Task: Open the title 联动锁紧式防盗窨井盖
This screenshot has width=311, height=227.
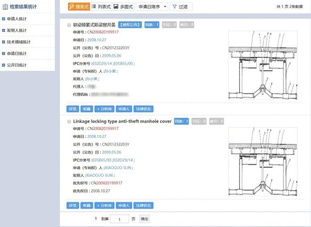Action: [94, 25]
